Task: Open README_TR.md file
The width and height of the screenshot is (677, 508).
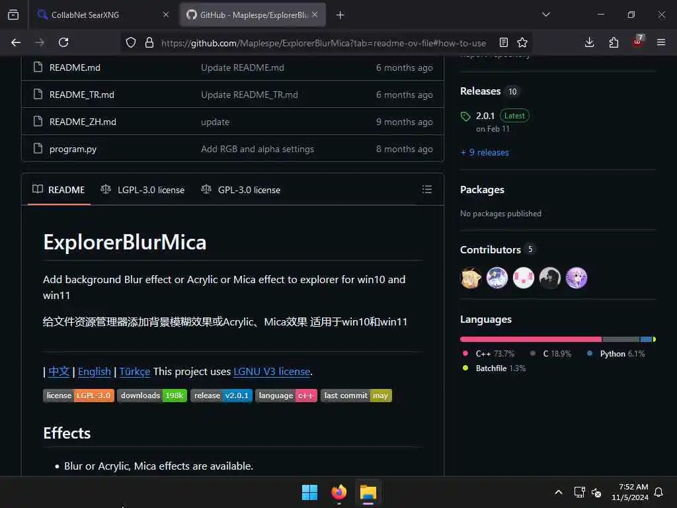Action: tap(81, 95)
